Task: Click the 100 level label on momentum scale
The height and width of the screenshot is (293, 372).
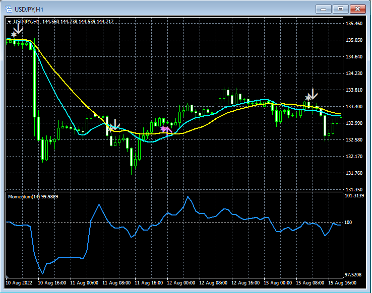Action: 348,222
